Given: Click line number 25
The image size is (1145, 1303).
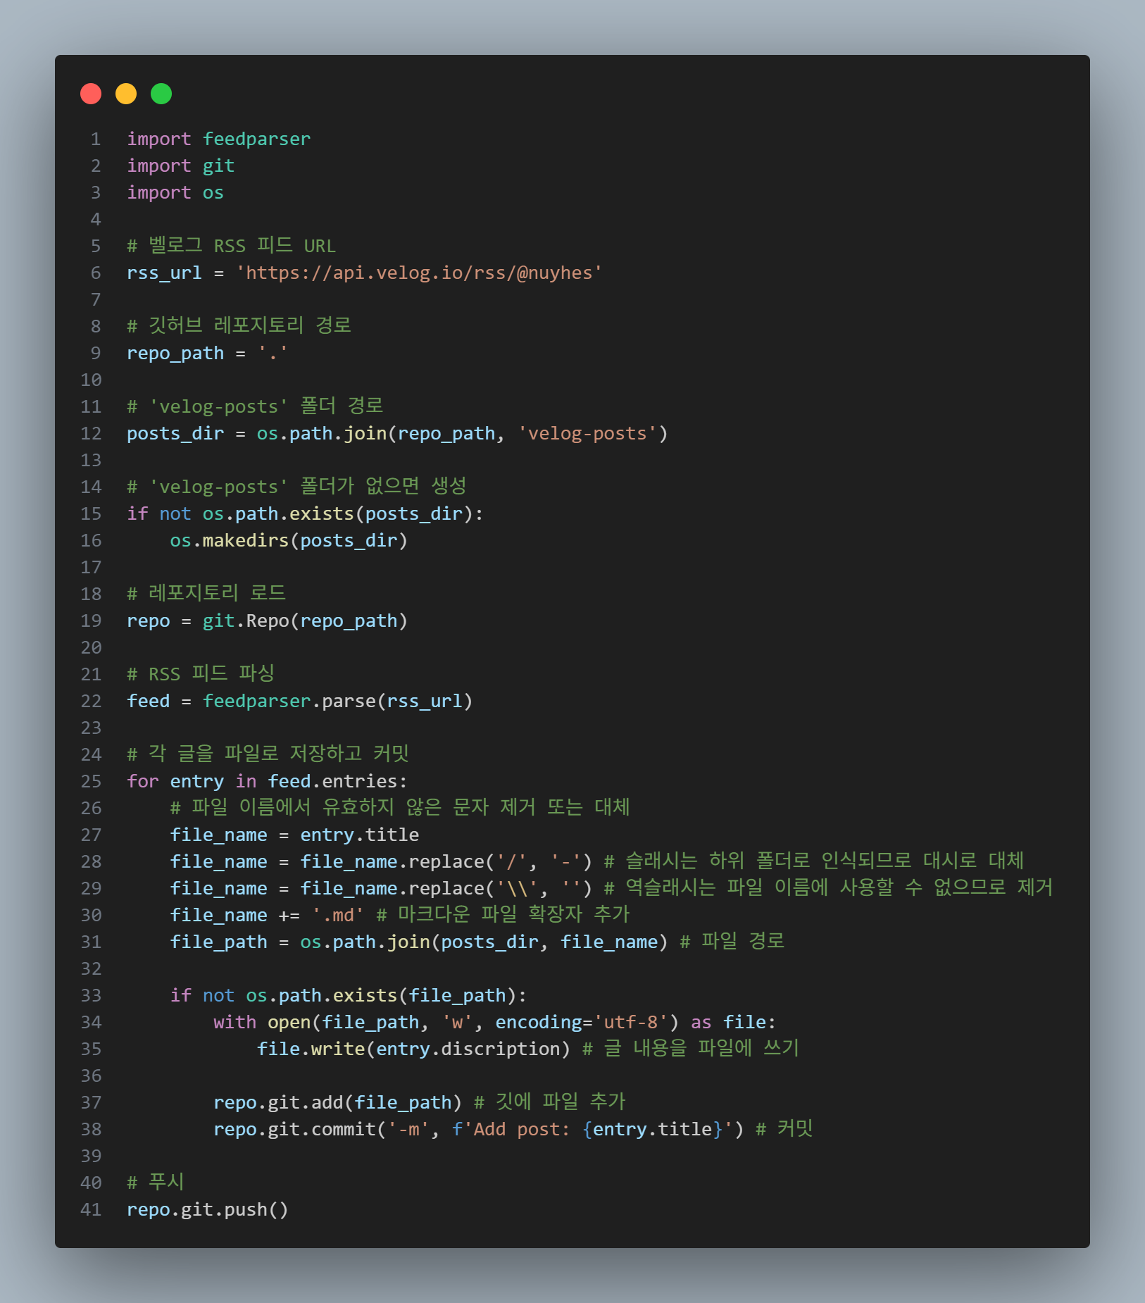Looking at the screenshot, I should [x=91, y=781].
